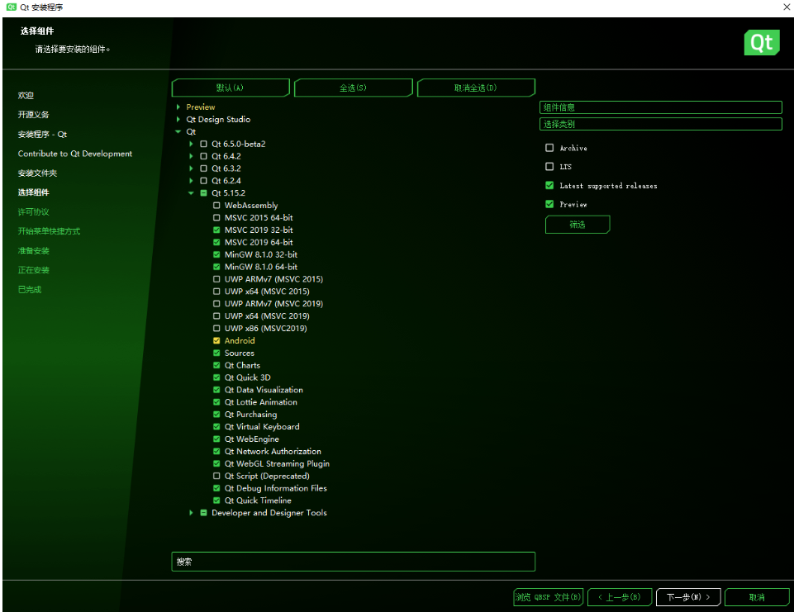794x612 pixels.
Task: Proceed with 下一步(N) button
Action: click(x=688, y=597)
